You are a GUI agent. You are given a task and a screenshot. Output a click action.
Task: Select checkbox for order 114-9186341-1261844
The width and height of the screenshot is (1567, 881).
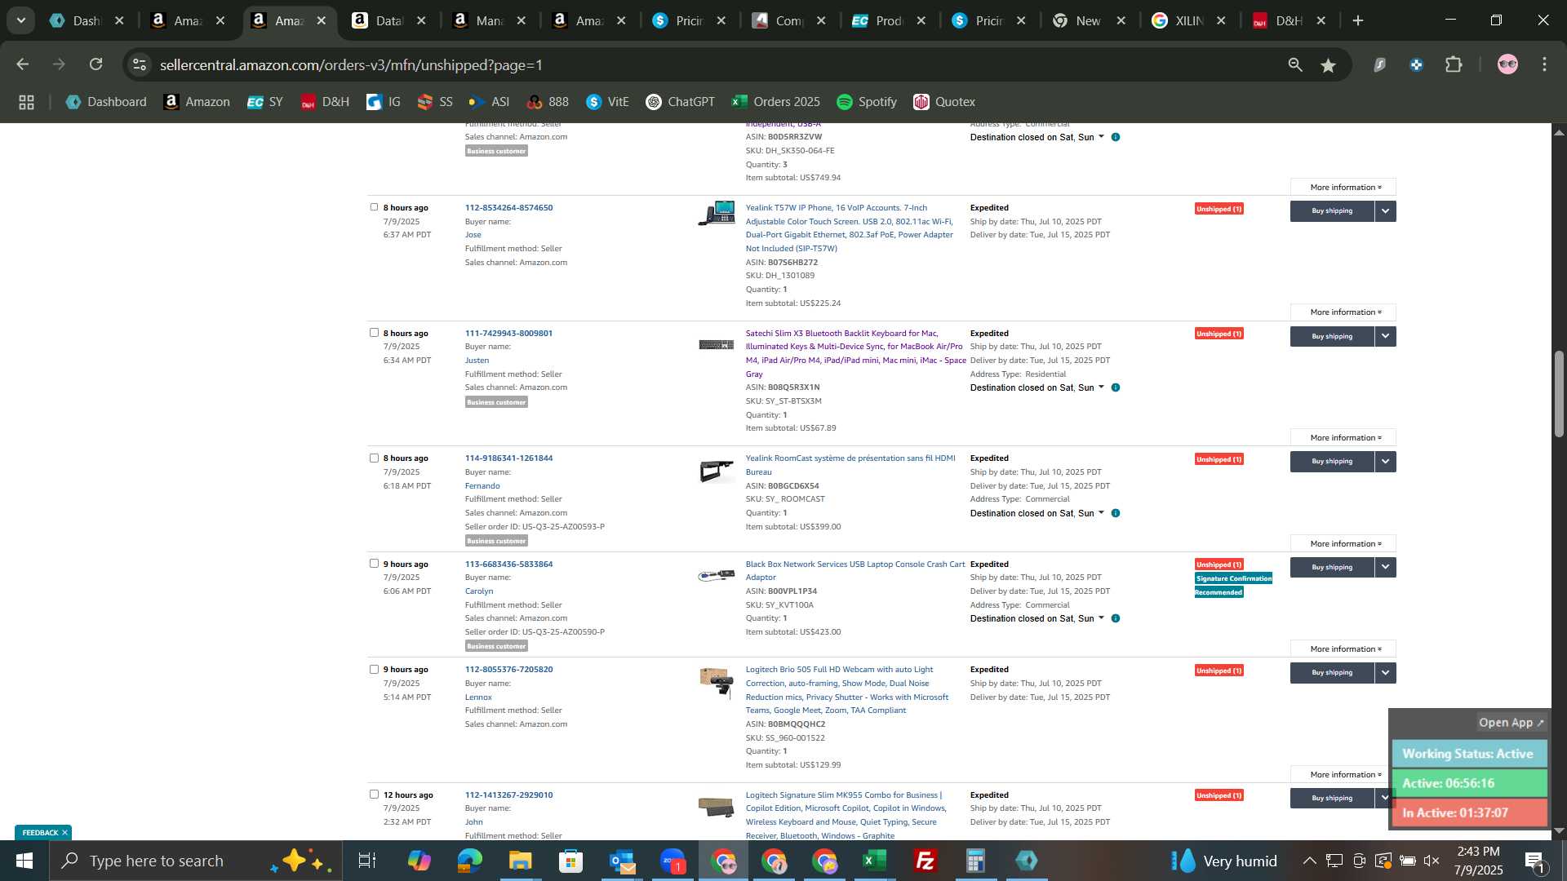coord(374,458)
